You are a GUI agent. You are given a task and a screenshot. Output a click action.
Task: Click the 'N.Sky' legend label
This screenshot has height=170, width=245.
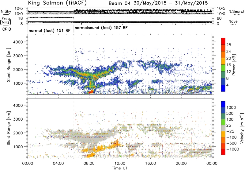(x=6, y=11)
